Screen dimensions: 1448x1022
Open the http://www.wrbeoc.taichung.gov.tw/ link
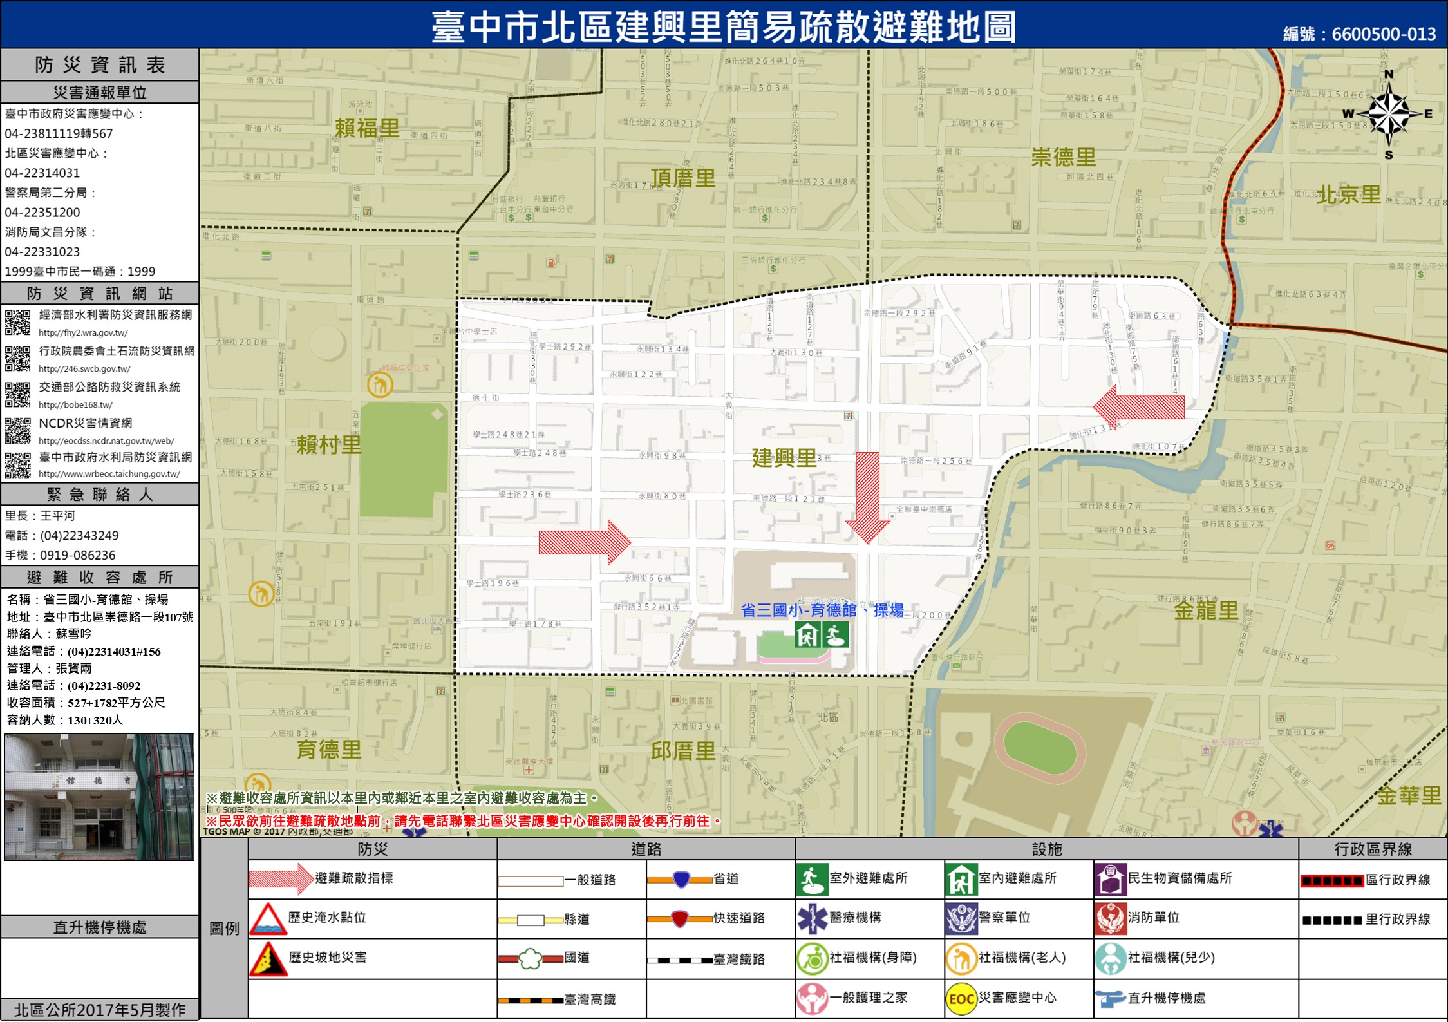[109, 474]
